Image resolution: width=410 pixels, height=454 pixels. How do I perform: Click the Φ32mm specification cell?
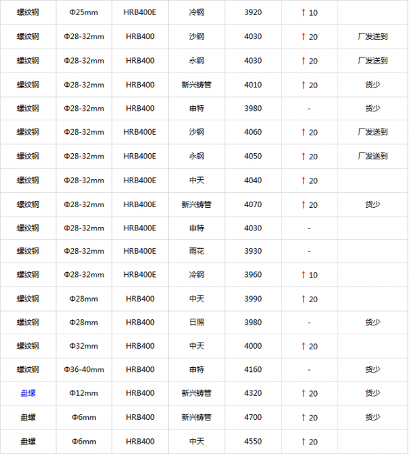click(x=83, y=346)
